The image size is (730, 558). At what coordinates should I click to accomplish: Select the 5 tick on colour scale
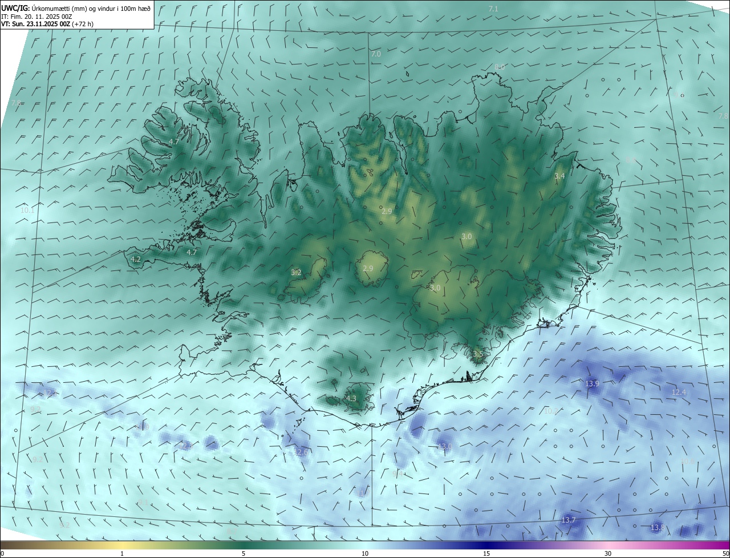(x=244, y=553)
